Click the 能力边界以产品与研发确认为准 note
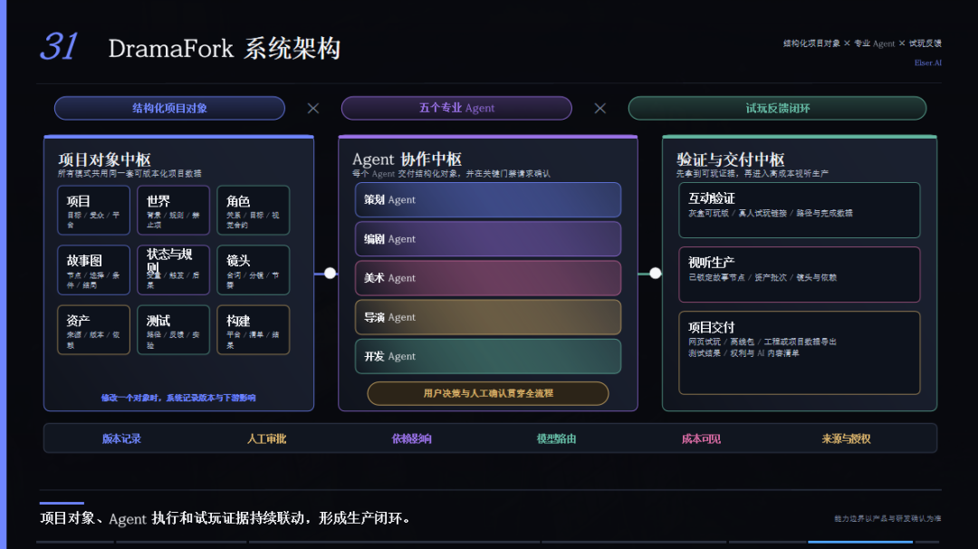The height and width of the screenshot is (549, 978). (x=887, y=518)
